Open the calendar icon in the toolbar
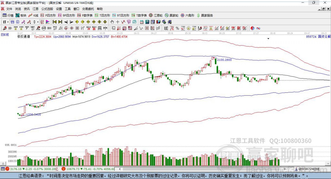 pos(142,22)
